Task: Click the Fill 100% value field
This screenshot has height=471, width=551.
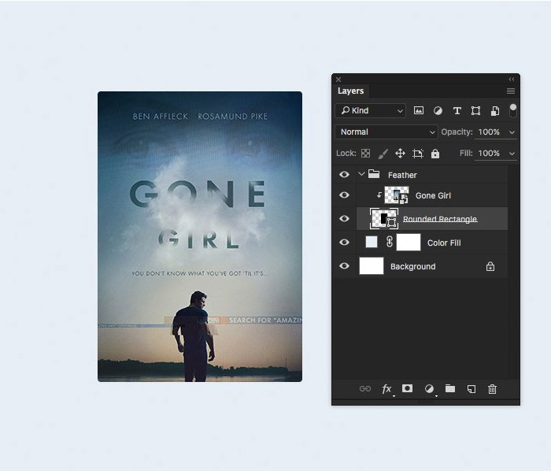Action: point(489,154)
